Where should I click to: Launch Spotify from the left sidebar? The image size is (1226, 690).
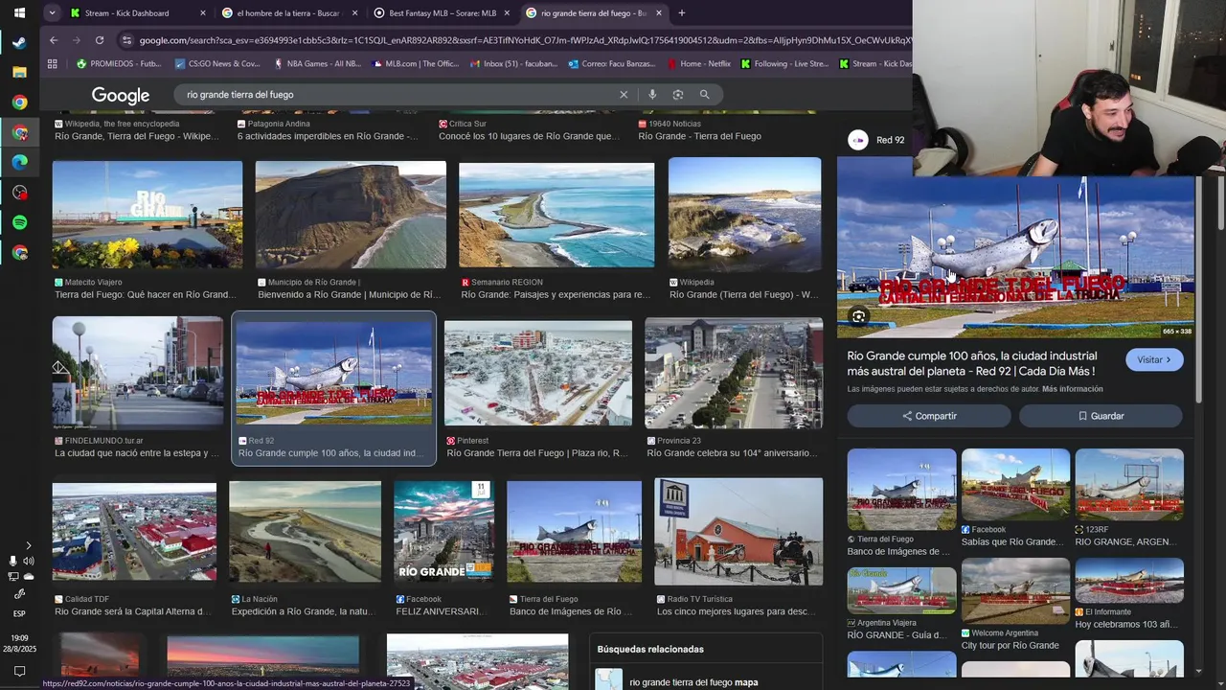19,222
